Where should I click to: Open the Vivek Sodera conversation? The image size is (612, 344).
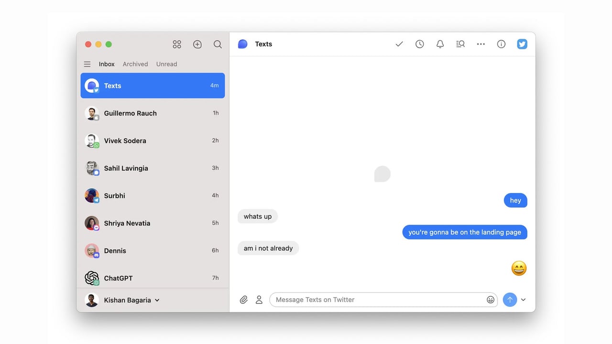point(153,140)
